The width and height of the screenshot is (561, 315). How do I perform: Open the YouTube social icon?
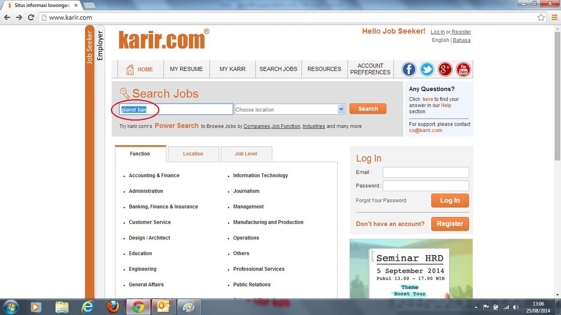tap(463, 69)
